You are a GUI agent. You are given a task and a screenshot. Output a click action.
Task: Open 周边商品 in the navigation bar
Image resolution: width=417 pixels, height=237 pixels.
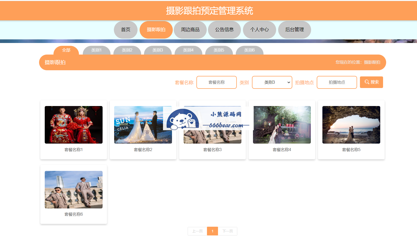click(x=190, y=30)
